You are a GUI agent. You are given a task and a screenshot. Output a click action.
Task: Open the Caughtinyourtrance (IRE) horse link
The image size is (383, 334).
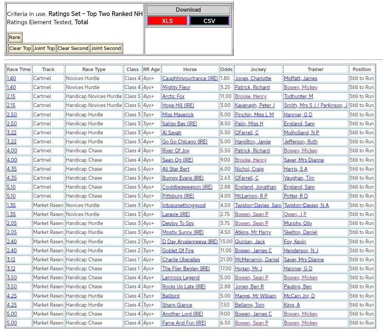coord(190,79)
